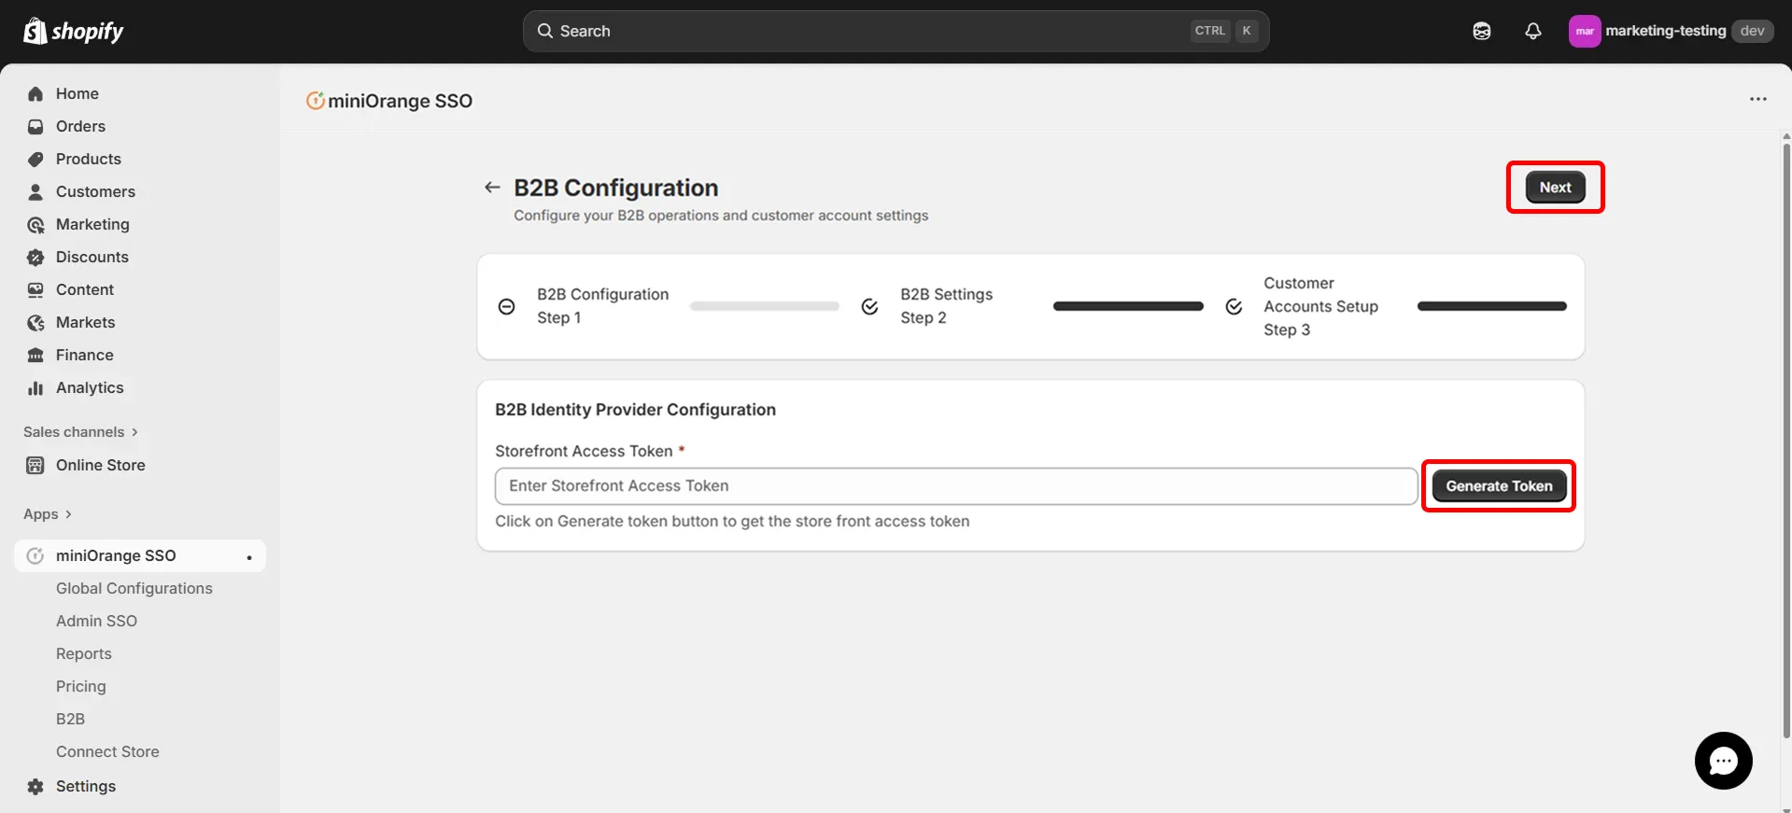Open Reports submenu item
The height and width of the screenshot is (813, 1792).
[x=84, y=653]
